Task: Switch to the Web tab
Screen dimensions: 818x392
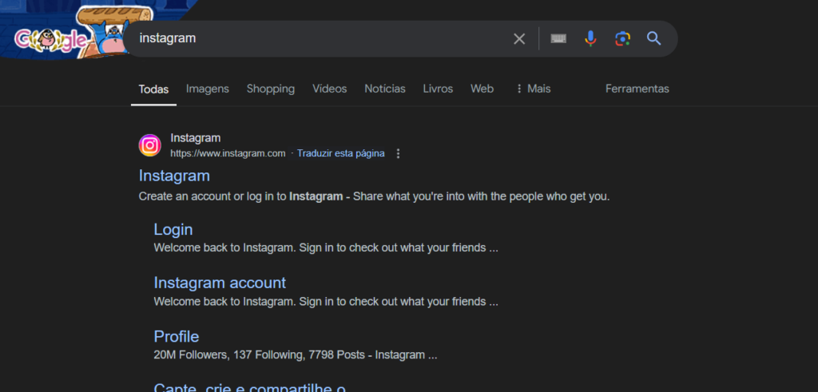Action: tap(482, 89)
